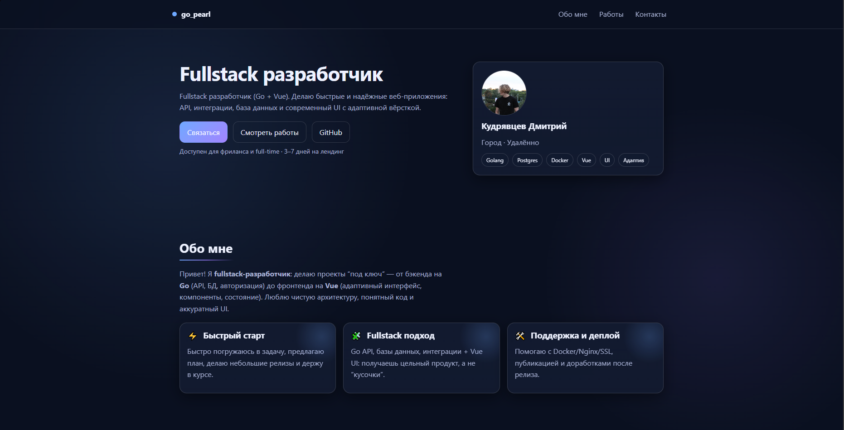Open the Обо мне navigation link
Viewport: 844px width, 430px height.
572,14
